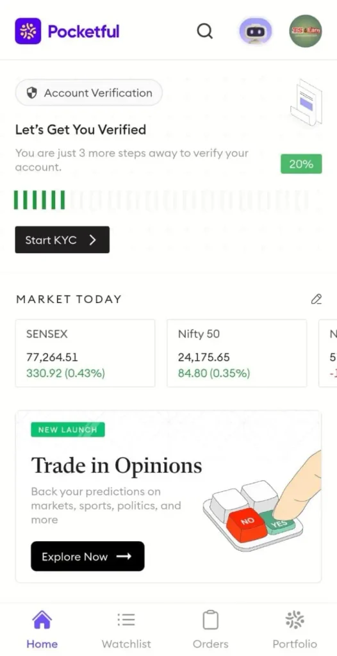Tap the Portfolio tab's icon

295,619
